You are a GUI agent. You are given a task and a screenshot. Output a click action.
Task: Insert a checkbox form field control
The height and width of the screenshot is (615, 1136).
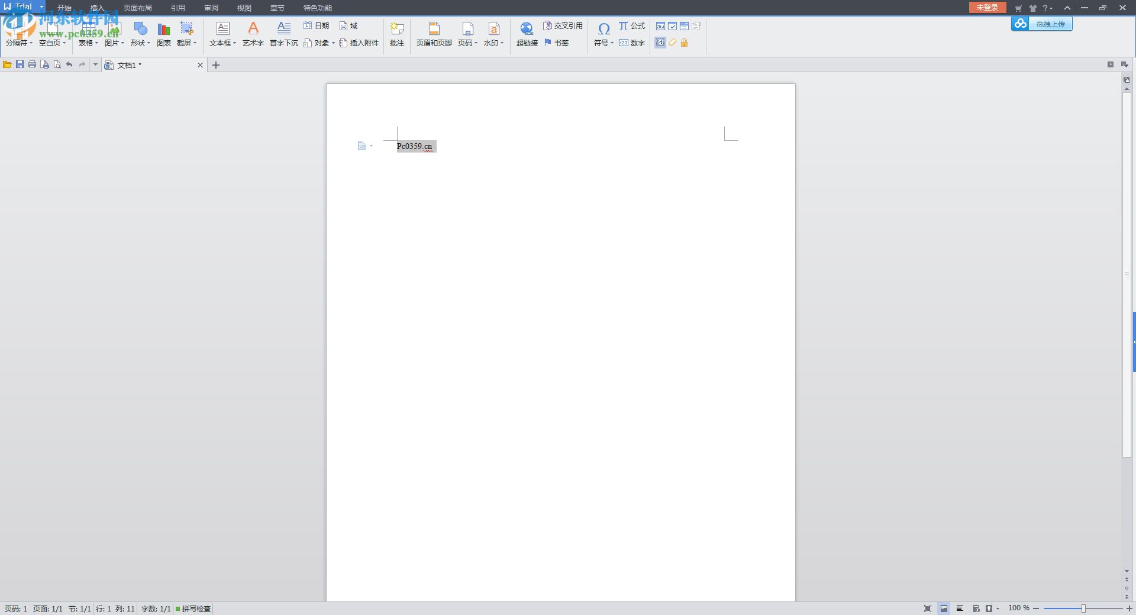point(672,26)
